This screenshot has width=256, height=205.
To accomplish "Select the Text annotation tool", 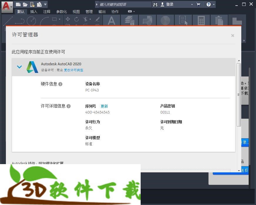I will point(112,21).
